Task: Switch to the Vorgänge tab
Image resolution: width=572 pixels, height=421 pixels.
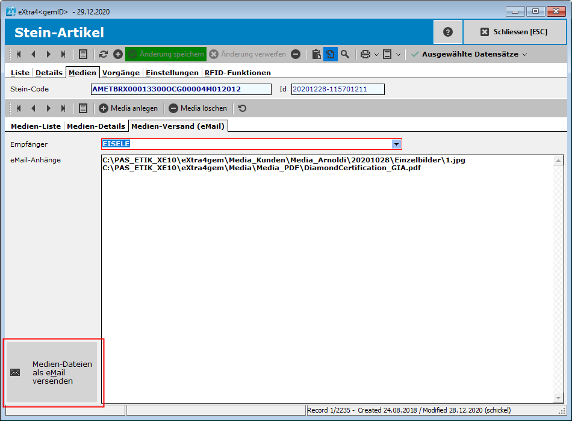Action: point(120,73)
